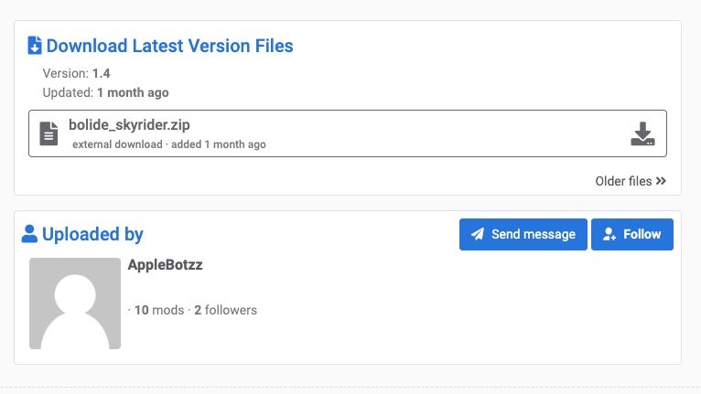
Task: Click the download icon beside the section heading
Action: coord(35,46)
